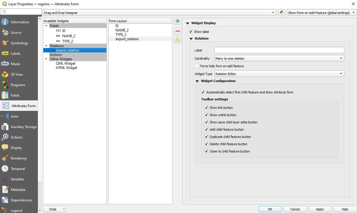Open the Widget Type dropdown
Viewport: 358px width, 213px height.
click(x=278, y=73)
